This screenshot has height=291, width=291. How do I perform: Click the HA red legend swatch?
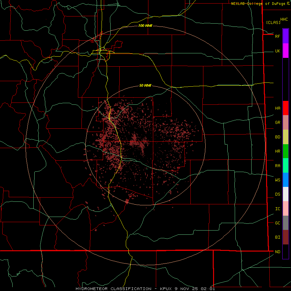tap(286, 108)
